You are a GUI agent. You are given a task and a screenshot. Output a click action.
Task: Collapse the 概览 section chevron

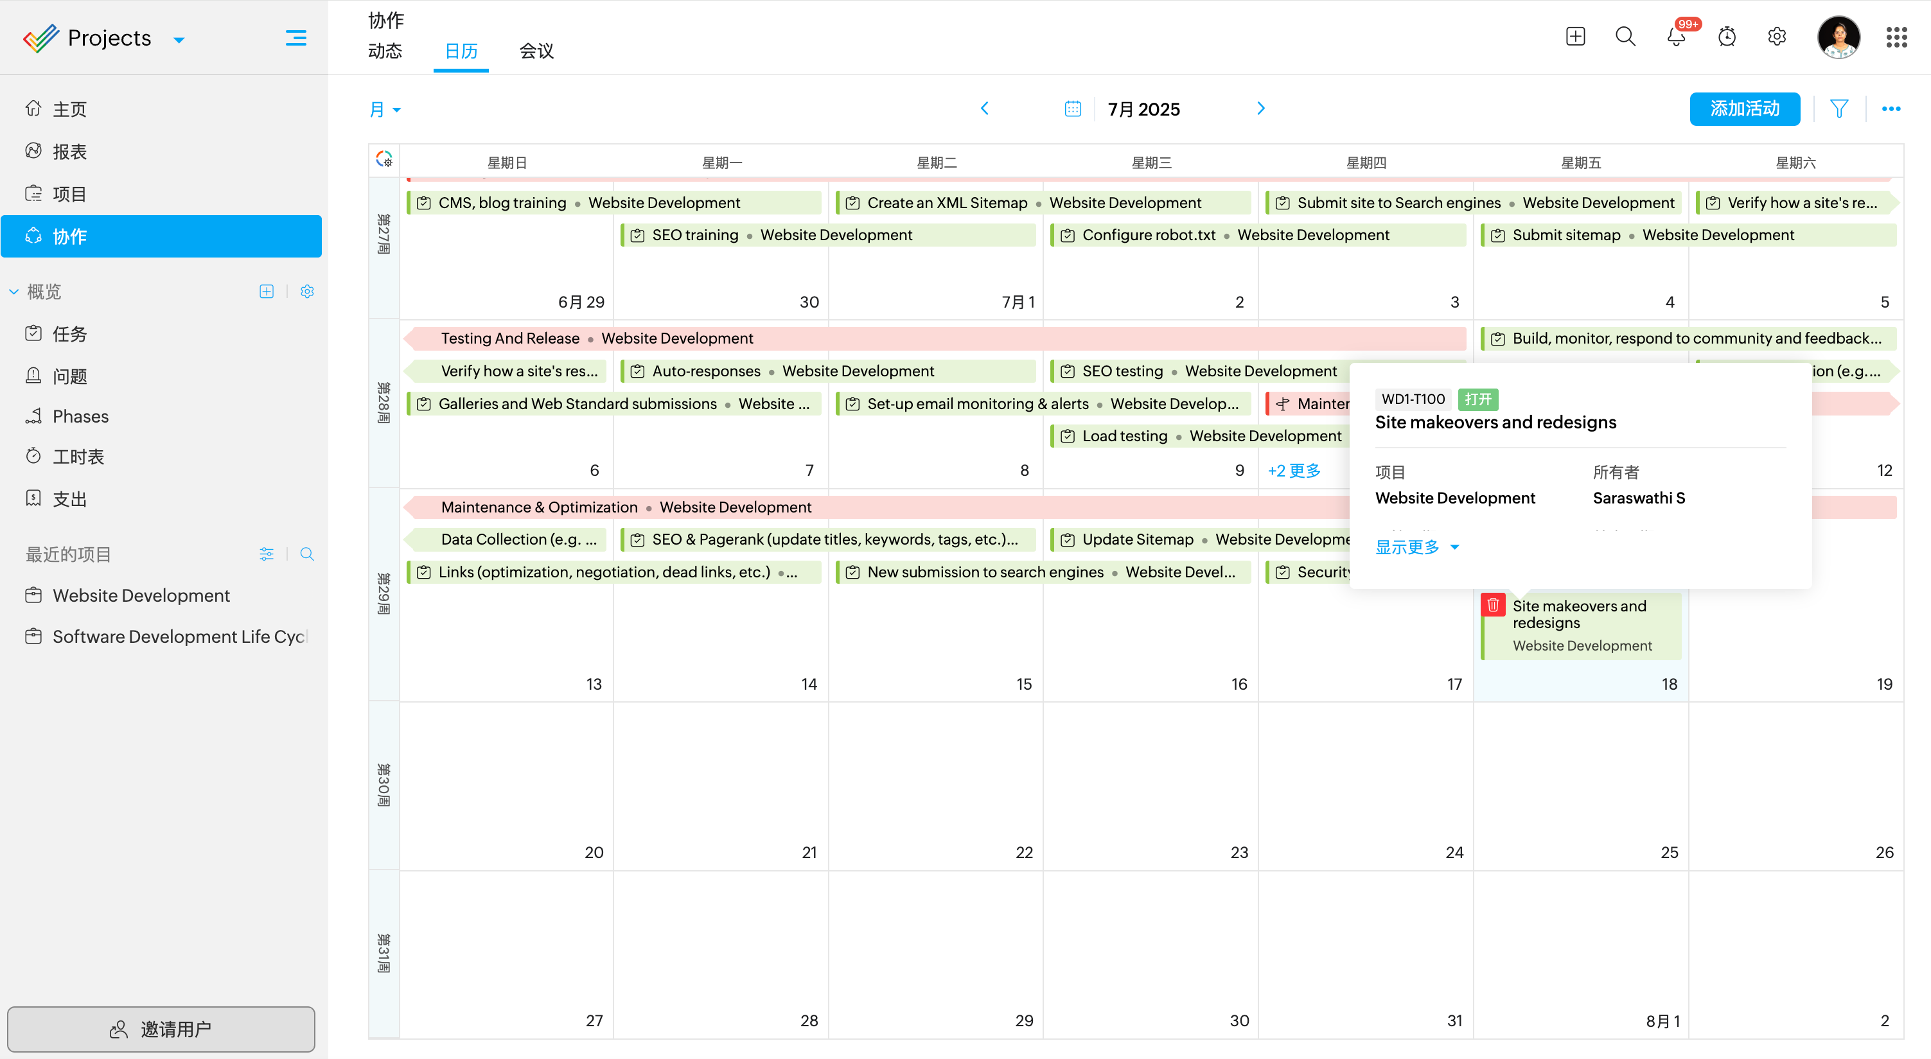(x=13, y=292)
